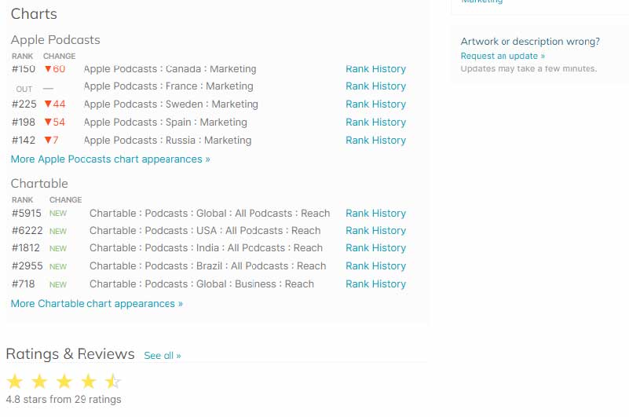Click the #142 rank value
Screen dimensions: 629x417
[24, 141]
